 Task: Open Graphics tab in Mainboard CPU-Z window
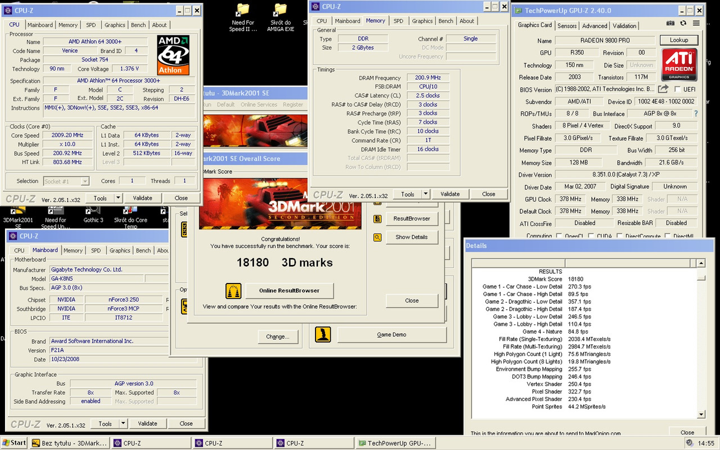pyautogui.click(x=120, y=250)
